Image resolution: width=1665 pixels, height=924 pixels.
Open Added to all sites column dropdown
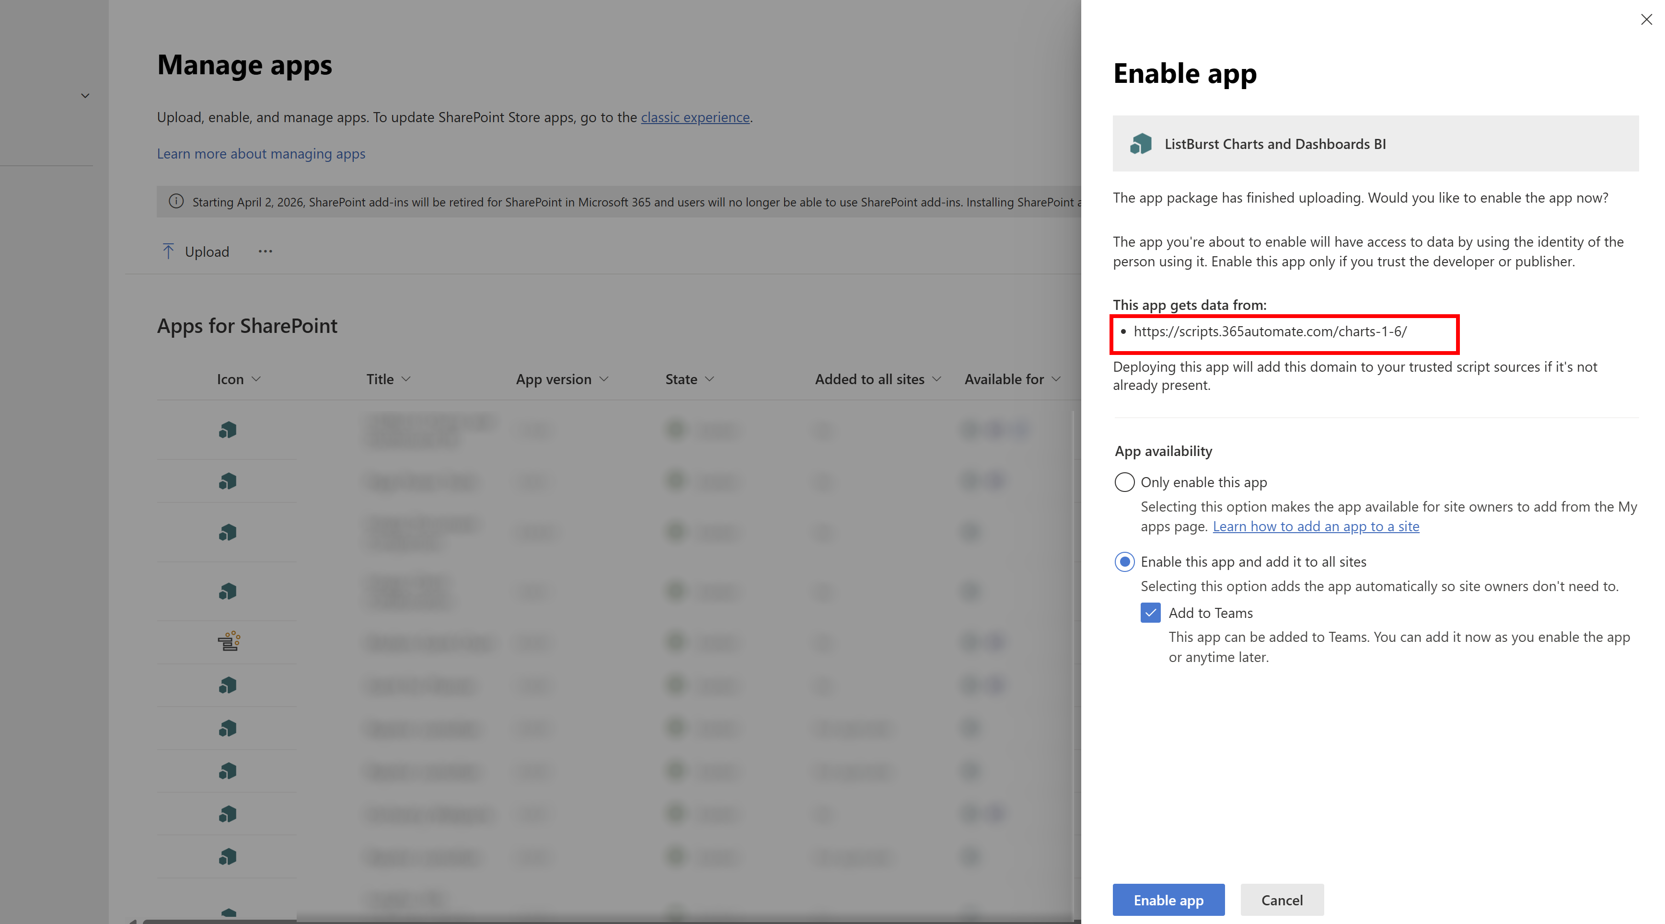click(937, 379)
